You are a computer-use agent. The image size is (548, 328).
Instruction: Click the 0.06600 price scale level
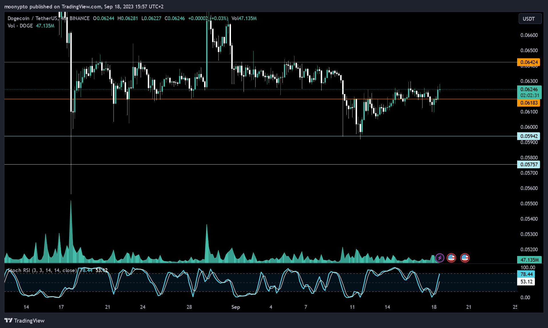point(529,35)
